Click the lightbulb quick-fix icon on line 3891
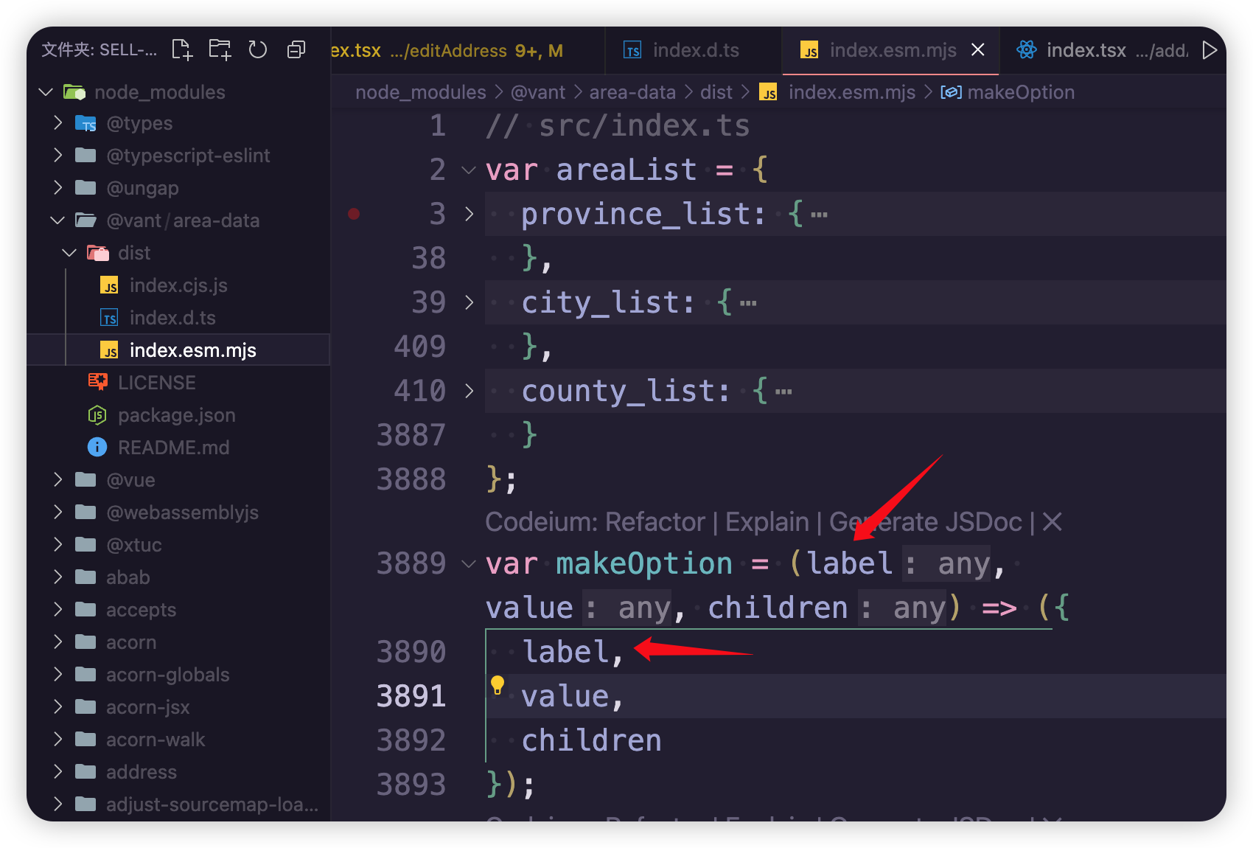Screen dimensions: 1253x848 coord(498,685)
